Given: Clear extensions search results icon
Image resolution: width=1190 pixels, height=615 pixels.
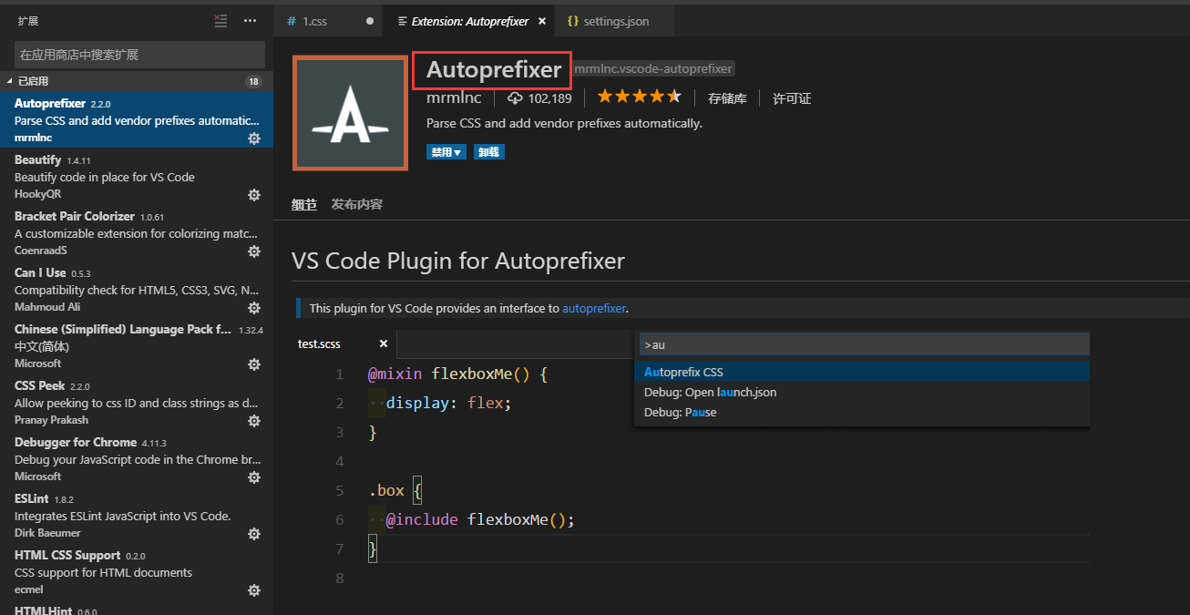Looking at the screenshot, I should (221, 20).
